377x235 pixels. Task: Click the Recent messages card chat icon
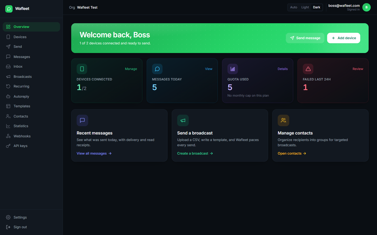point(82,120)
